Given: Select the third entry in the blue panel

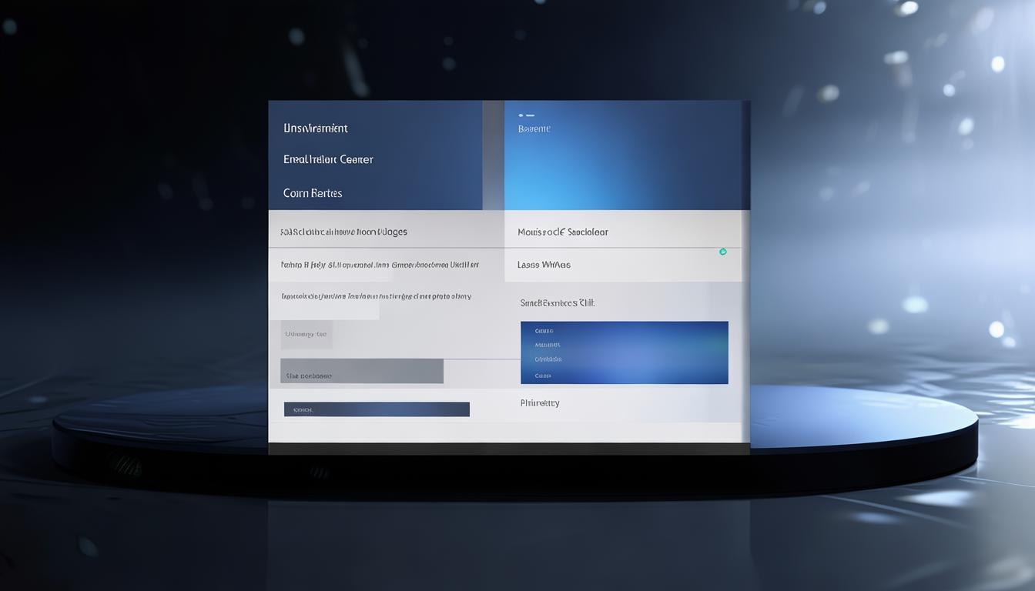Looking at the screenshot, I should 548,359.
